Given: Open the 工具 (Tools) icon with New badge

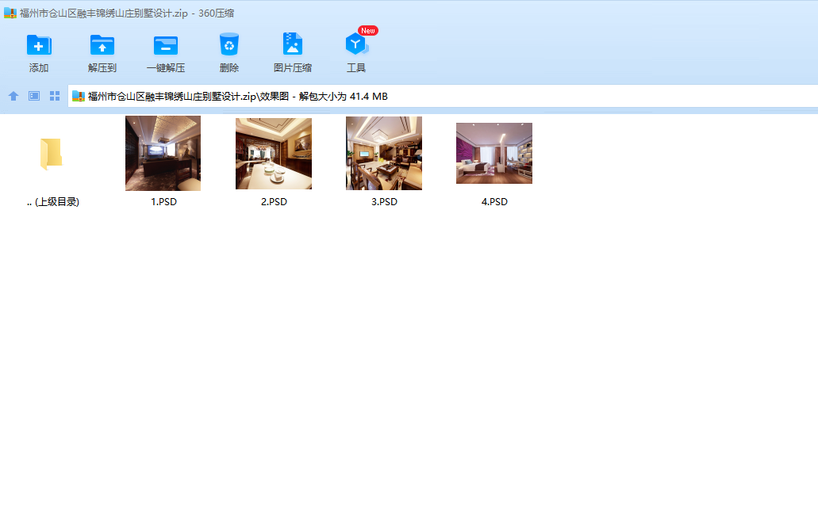Looking at the screenshot, I should point(357,44).
